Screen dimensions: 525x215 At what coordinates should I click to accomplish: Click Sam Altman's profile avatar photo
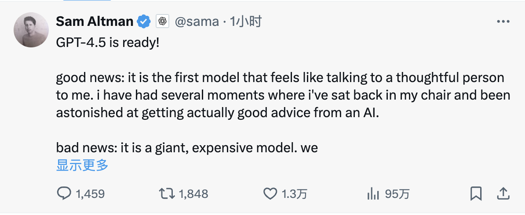pos(31,30)
